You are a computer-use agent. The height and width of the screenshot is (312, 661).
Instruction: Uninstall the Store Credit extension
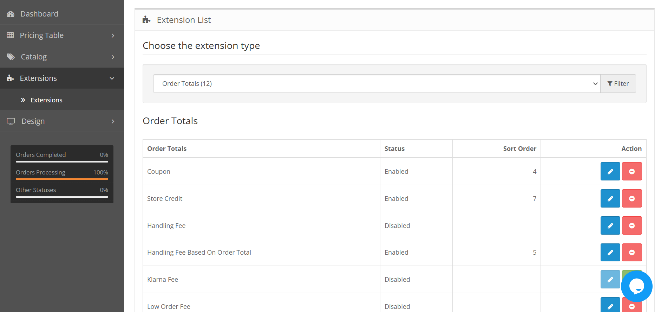(632, 198)
